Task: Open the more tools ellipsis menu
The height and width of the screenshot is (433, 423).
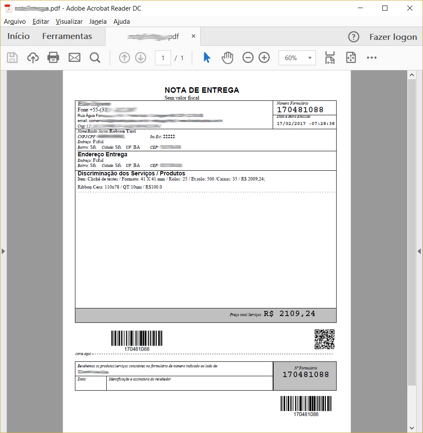Action: click(372, 58)
